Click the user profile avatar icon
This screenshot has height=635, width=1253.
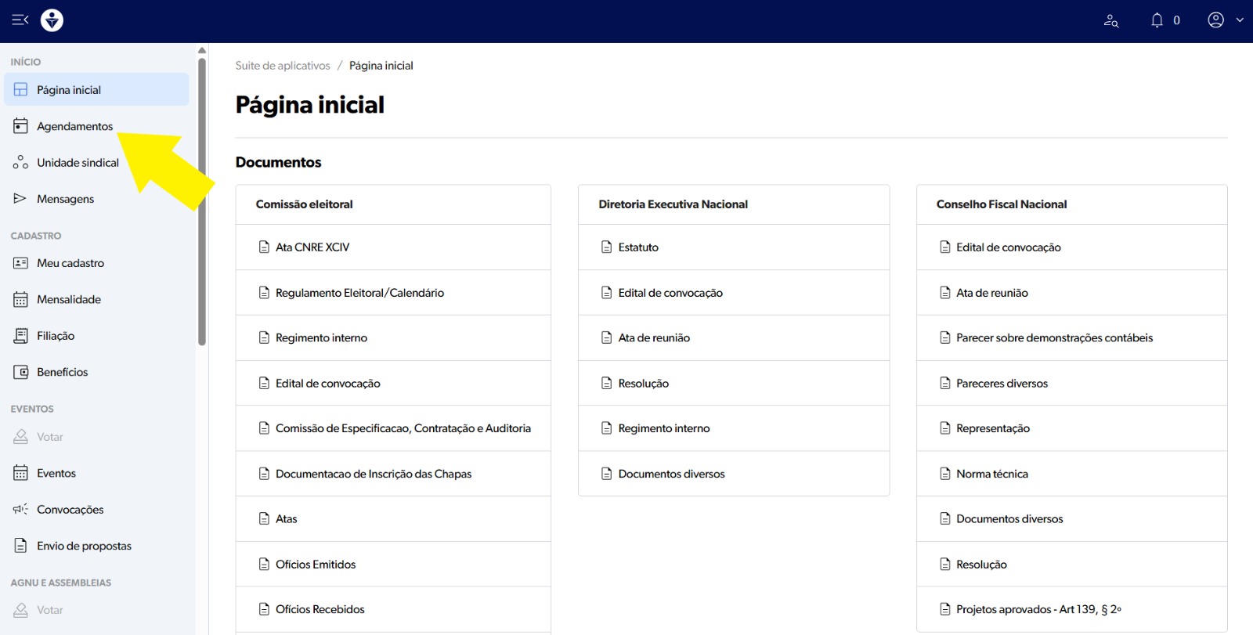(1215, 20)
